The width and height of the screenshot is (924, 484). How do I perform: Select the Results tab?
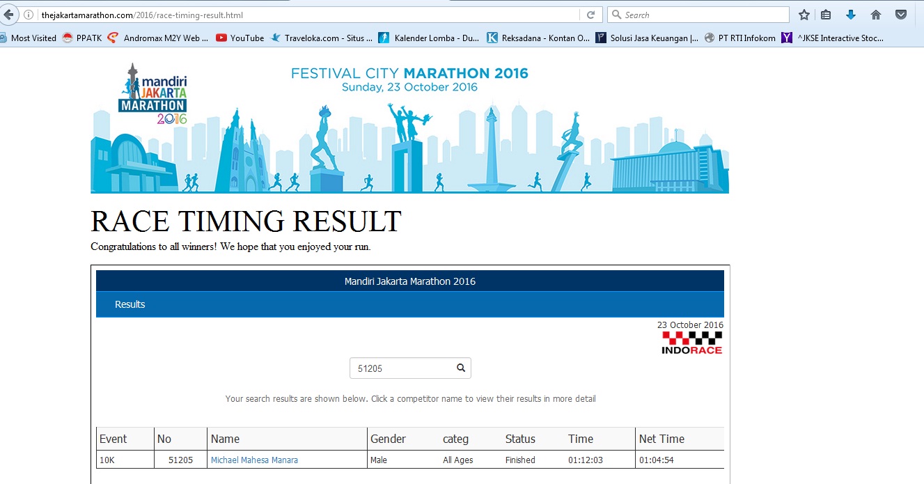pos(130,304)
